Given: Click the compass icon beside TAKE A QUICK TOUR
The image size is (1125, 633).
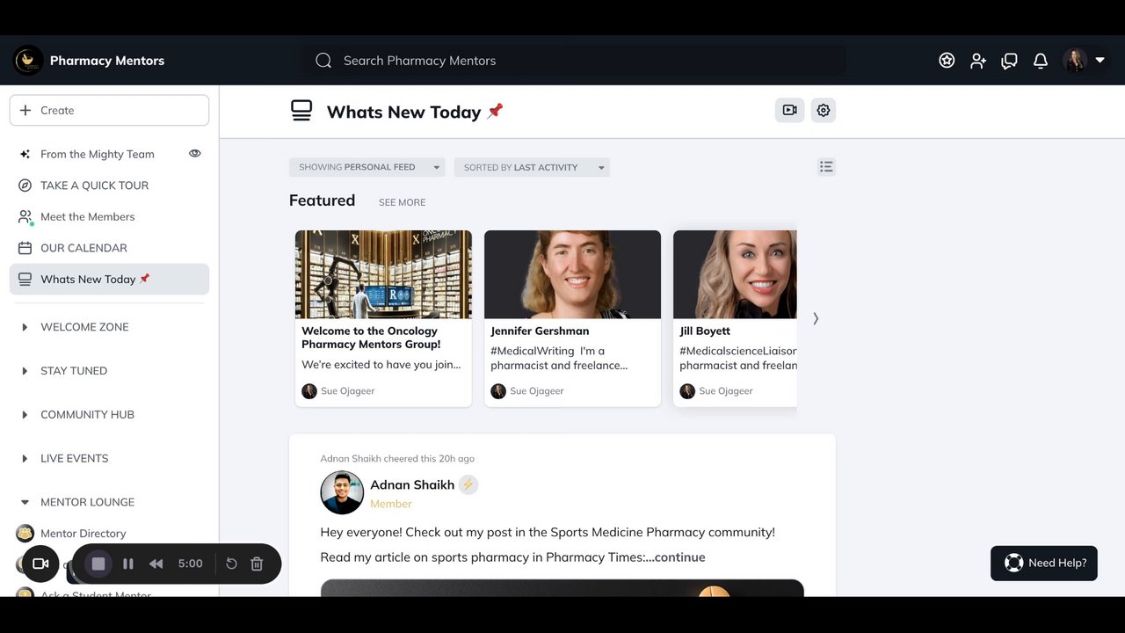Looking at the screenshot, I should click(25, 186).
